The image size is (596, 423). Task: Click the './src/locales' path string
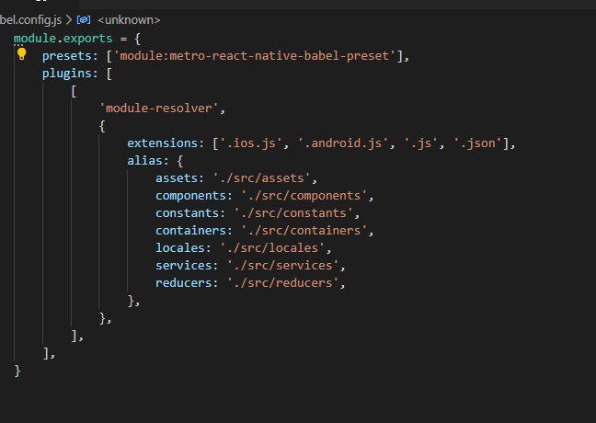[272, 248]
